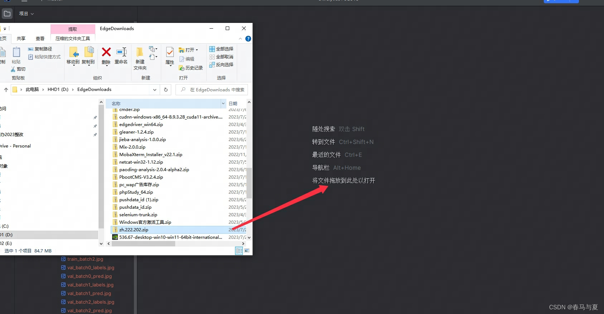Open the Easy access dropdown icon
The height and width of the screenshot is (314, 604).
click(153, 57)
